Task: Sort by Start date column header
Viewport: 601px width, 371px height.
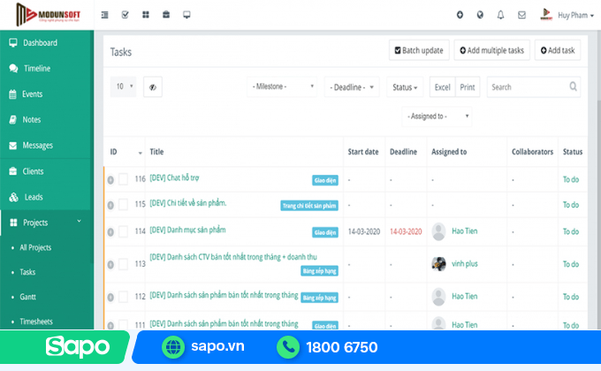Action: (363, 152)
